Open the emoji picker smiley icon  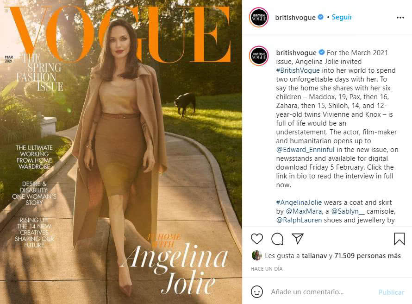pyautogui.click(x=257, y=292)
